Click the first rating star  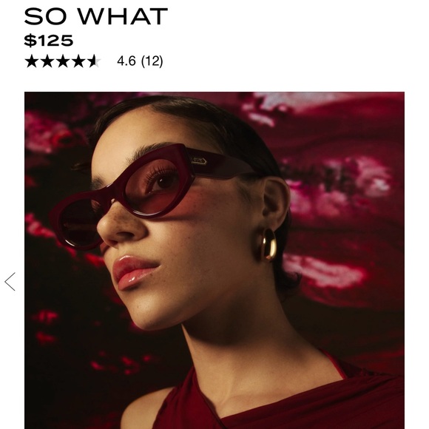(32, 61)
